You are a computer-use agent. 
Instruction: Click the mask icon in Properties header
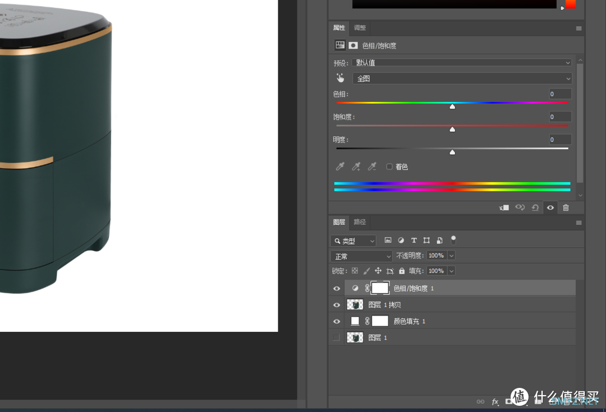coord(353,45)
